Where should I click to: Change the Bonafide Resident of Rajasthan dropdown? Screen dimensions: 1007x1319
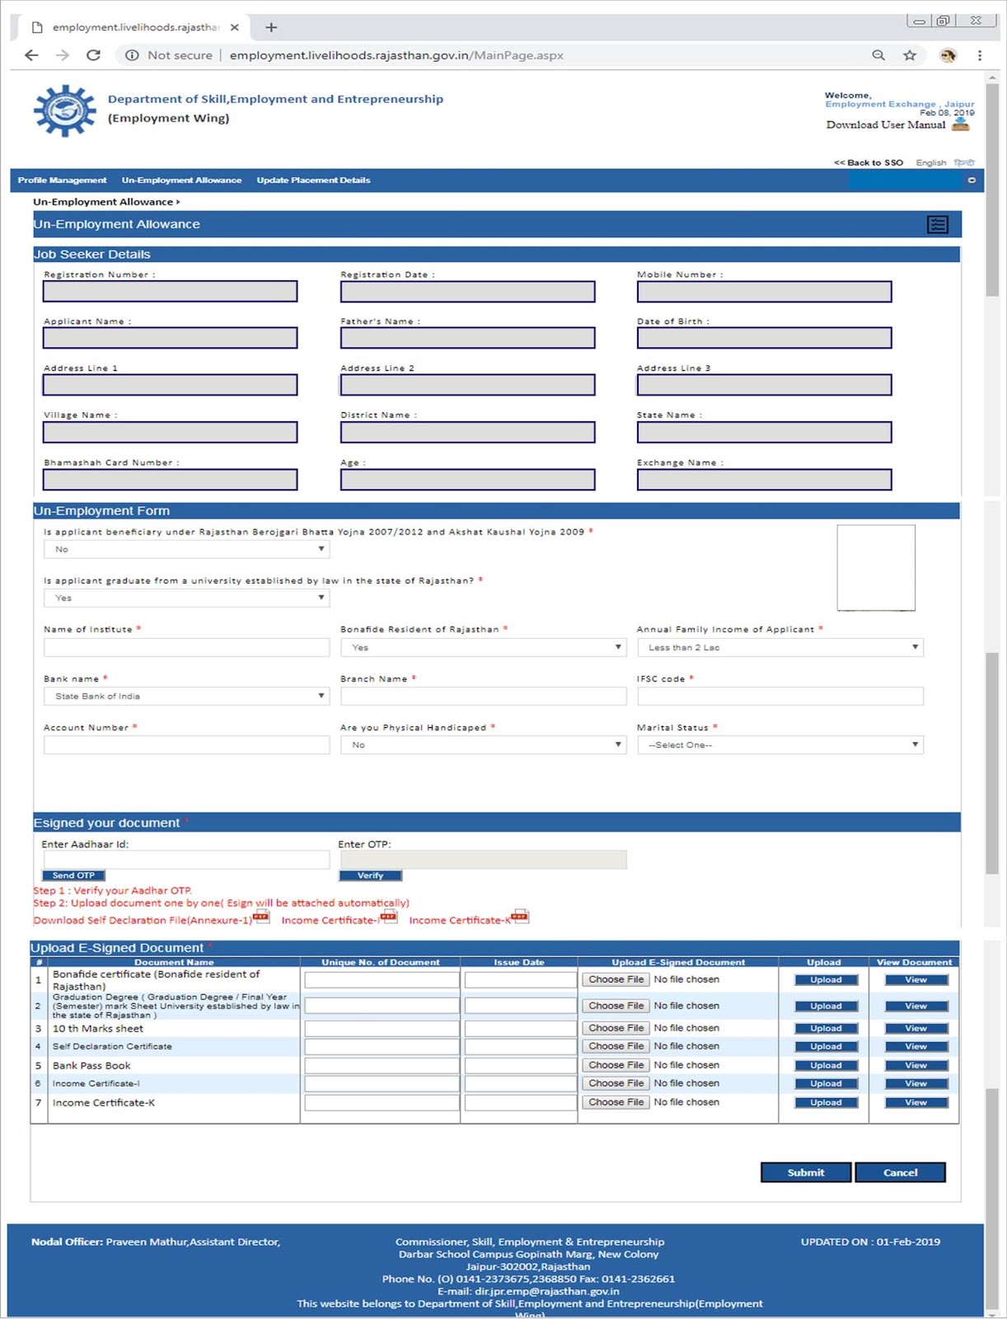point(483,648)
